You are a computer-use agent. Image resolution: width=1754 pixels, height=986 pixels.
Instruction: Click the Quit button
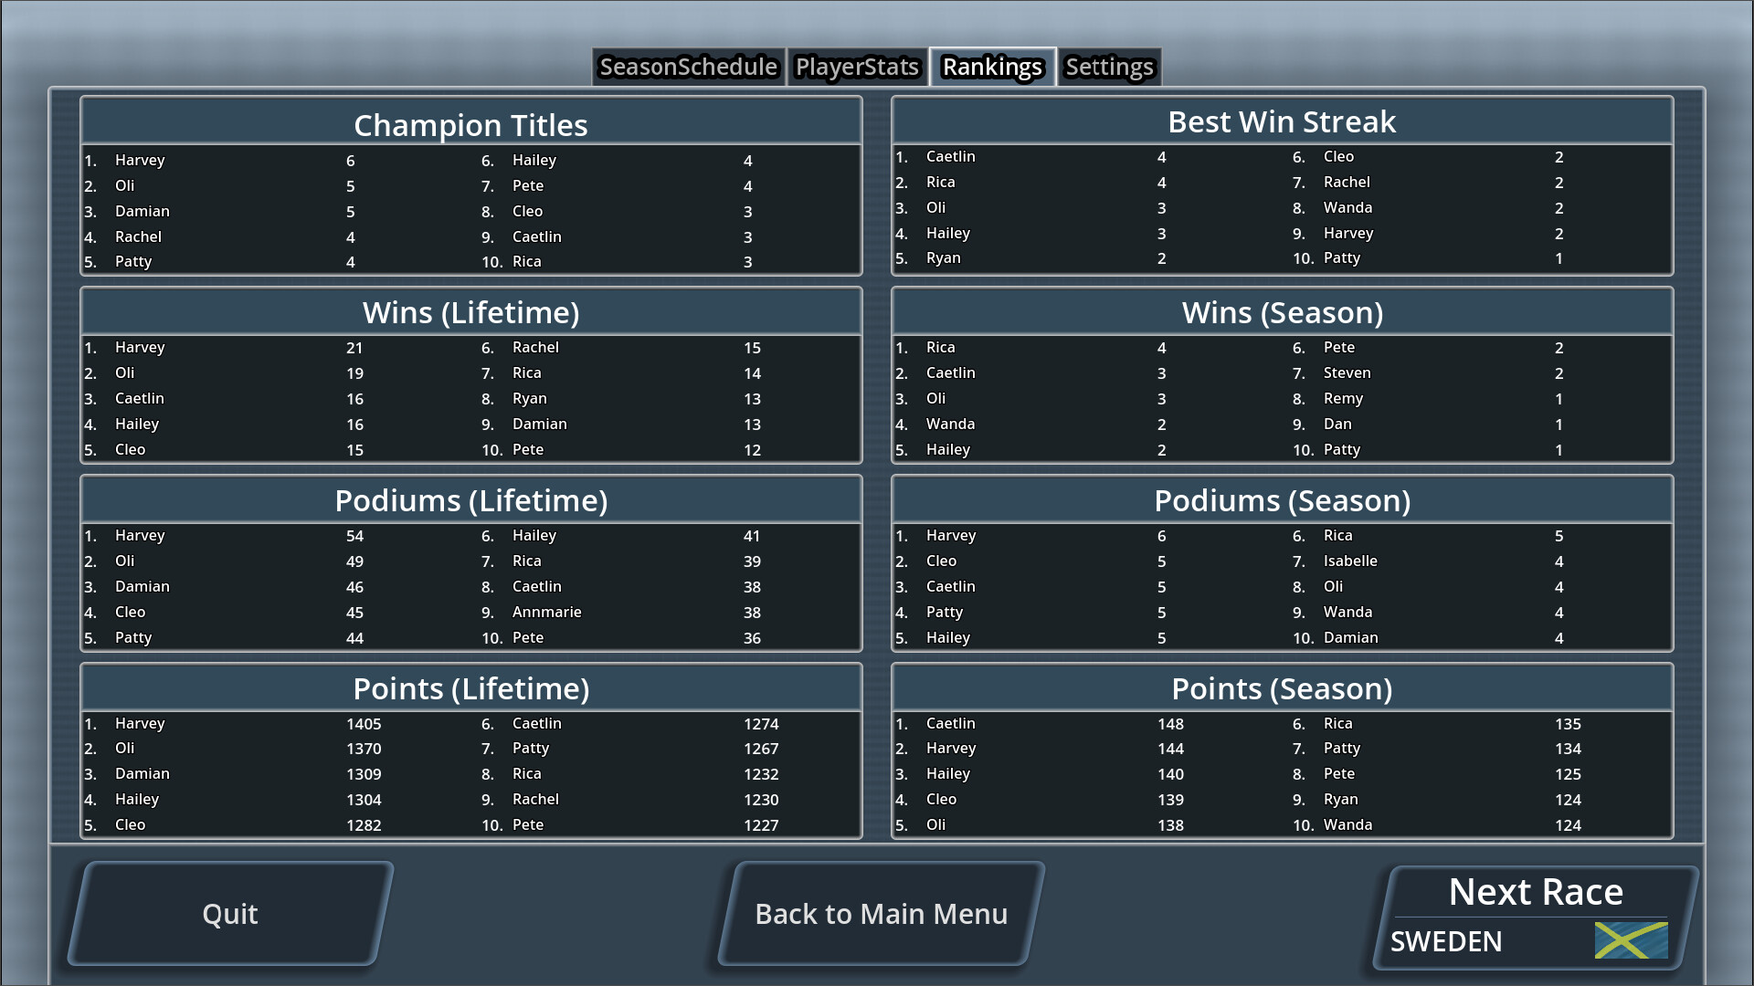[x=229, y=913]
